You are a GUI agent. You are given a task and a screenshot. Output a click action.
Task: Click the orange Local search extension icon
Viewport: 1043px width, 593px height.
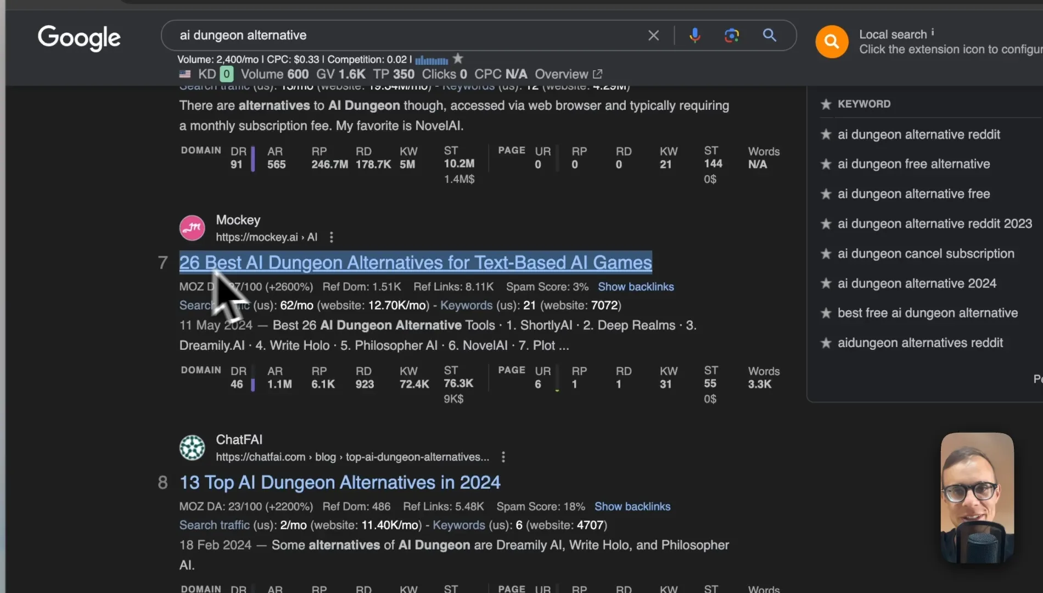pyautogui.click(x=831, y=42)
